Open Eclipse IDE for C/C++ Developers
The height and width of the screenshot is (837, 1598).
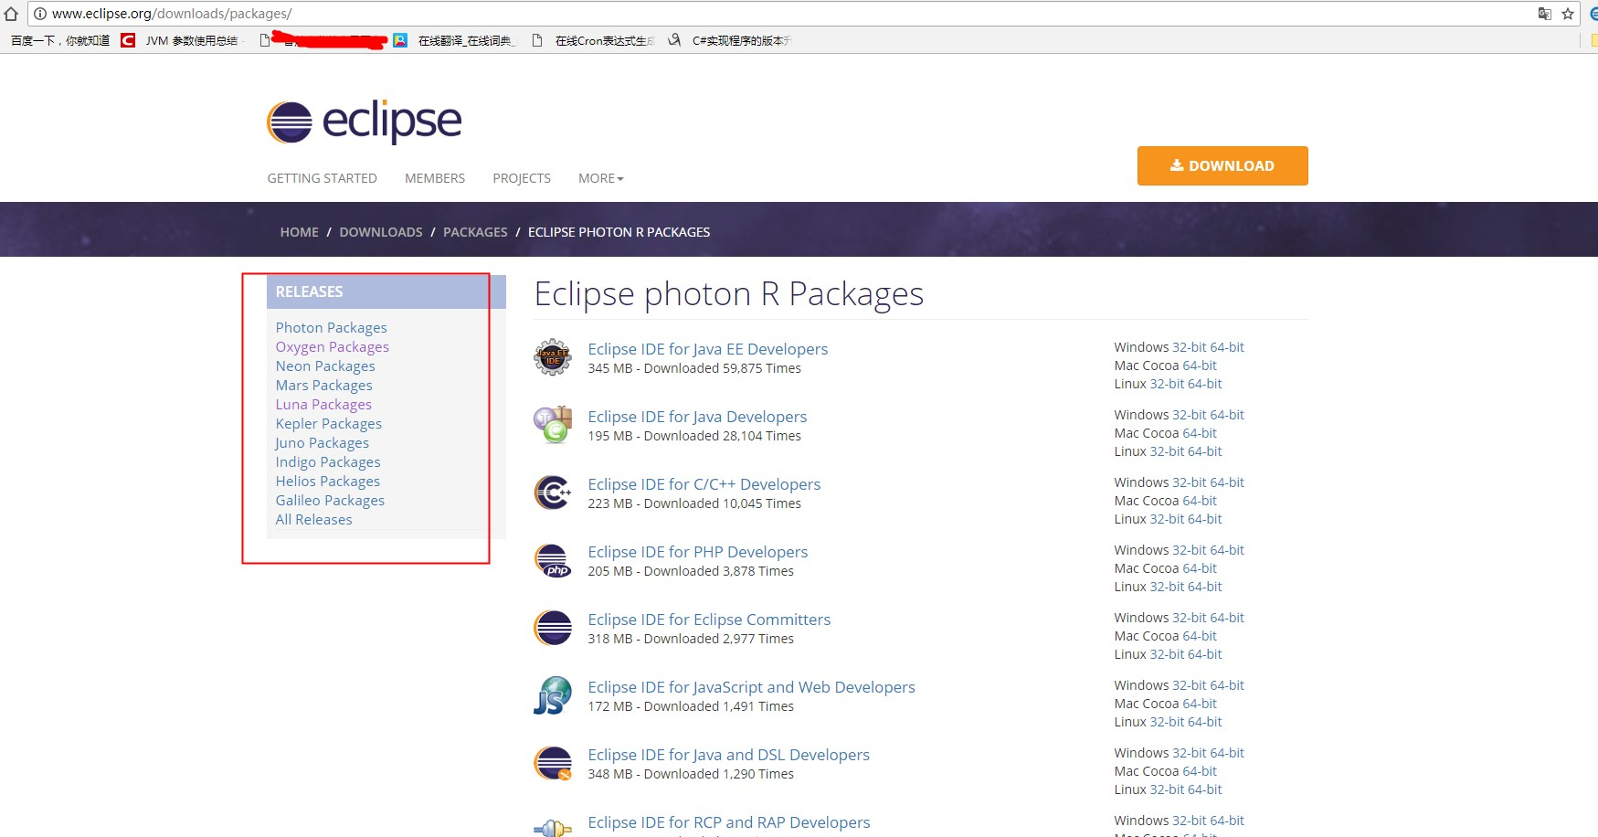704,484
